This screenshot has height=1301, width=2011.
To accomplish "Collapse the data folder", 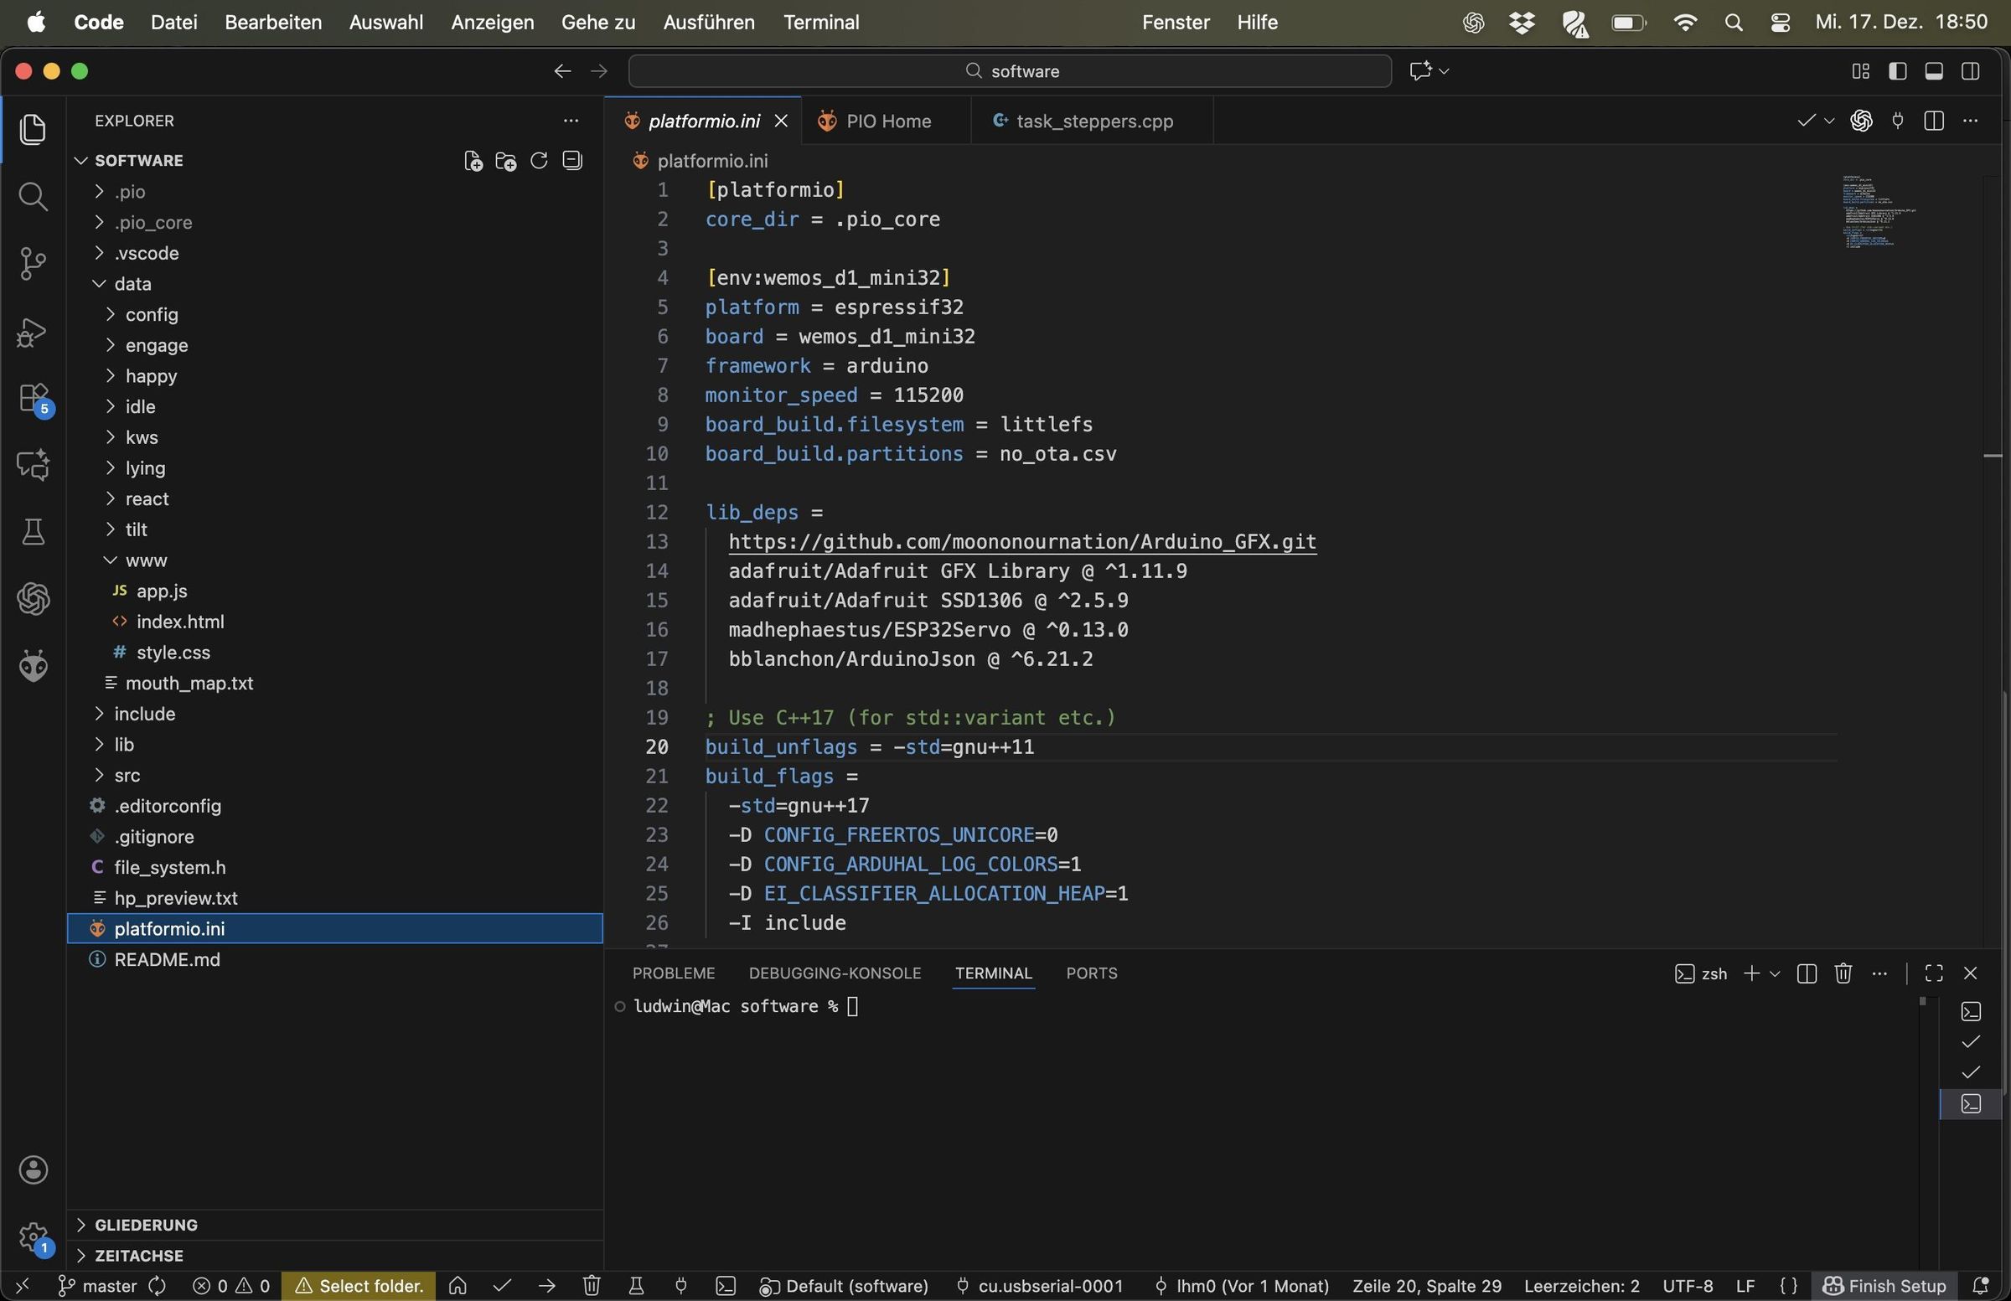I will click(x=334, y=284).
